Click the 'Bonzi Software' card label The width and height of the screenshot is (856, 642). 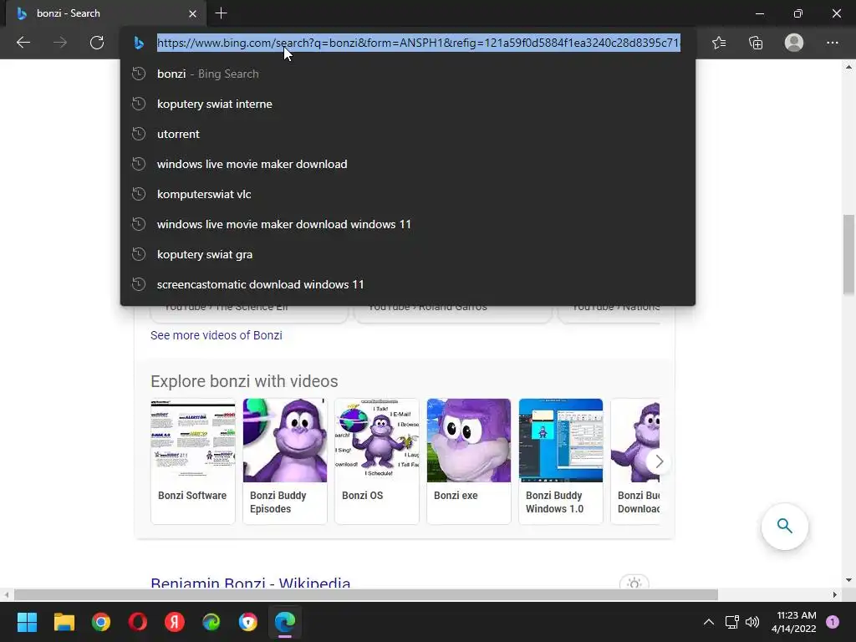(x=192, y=496)
